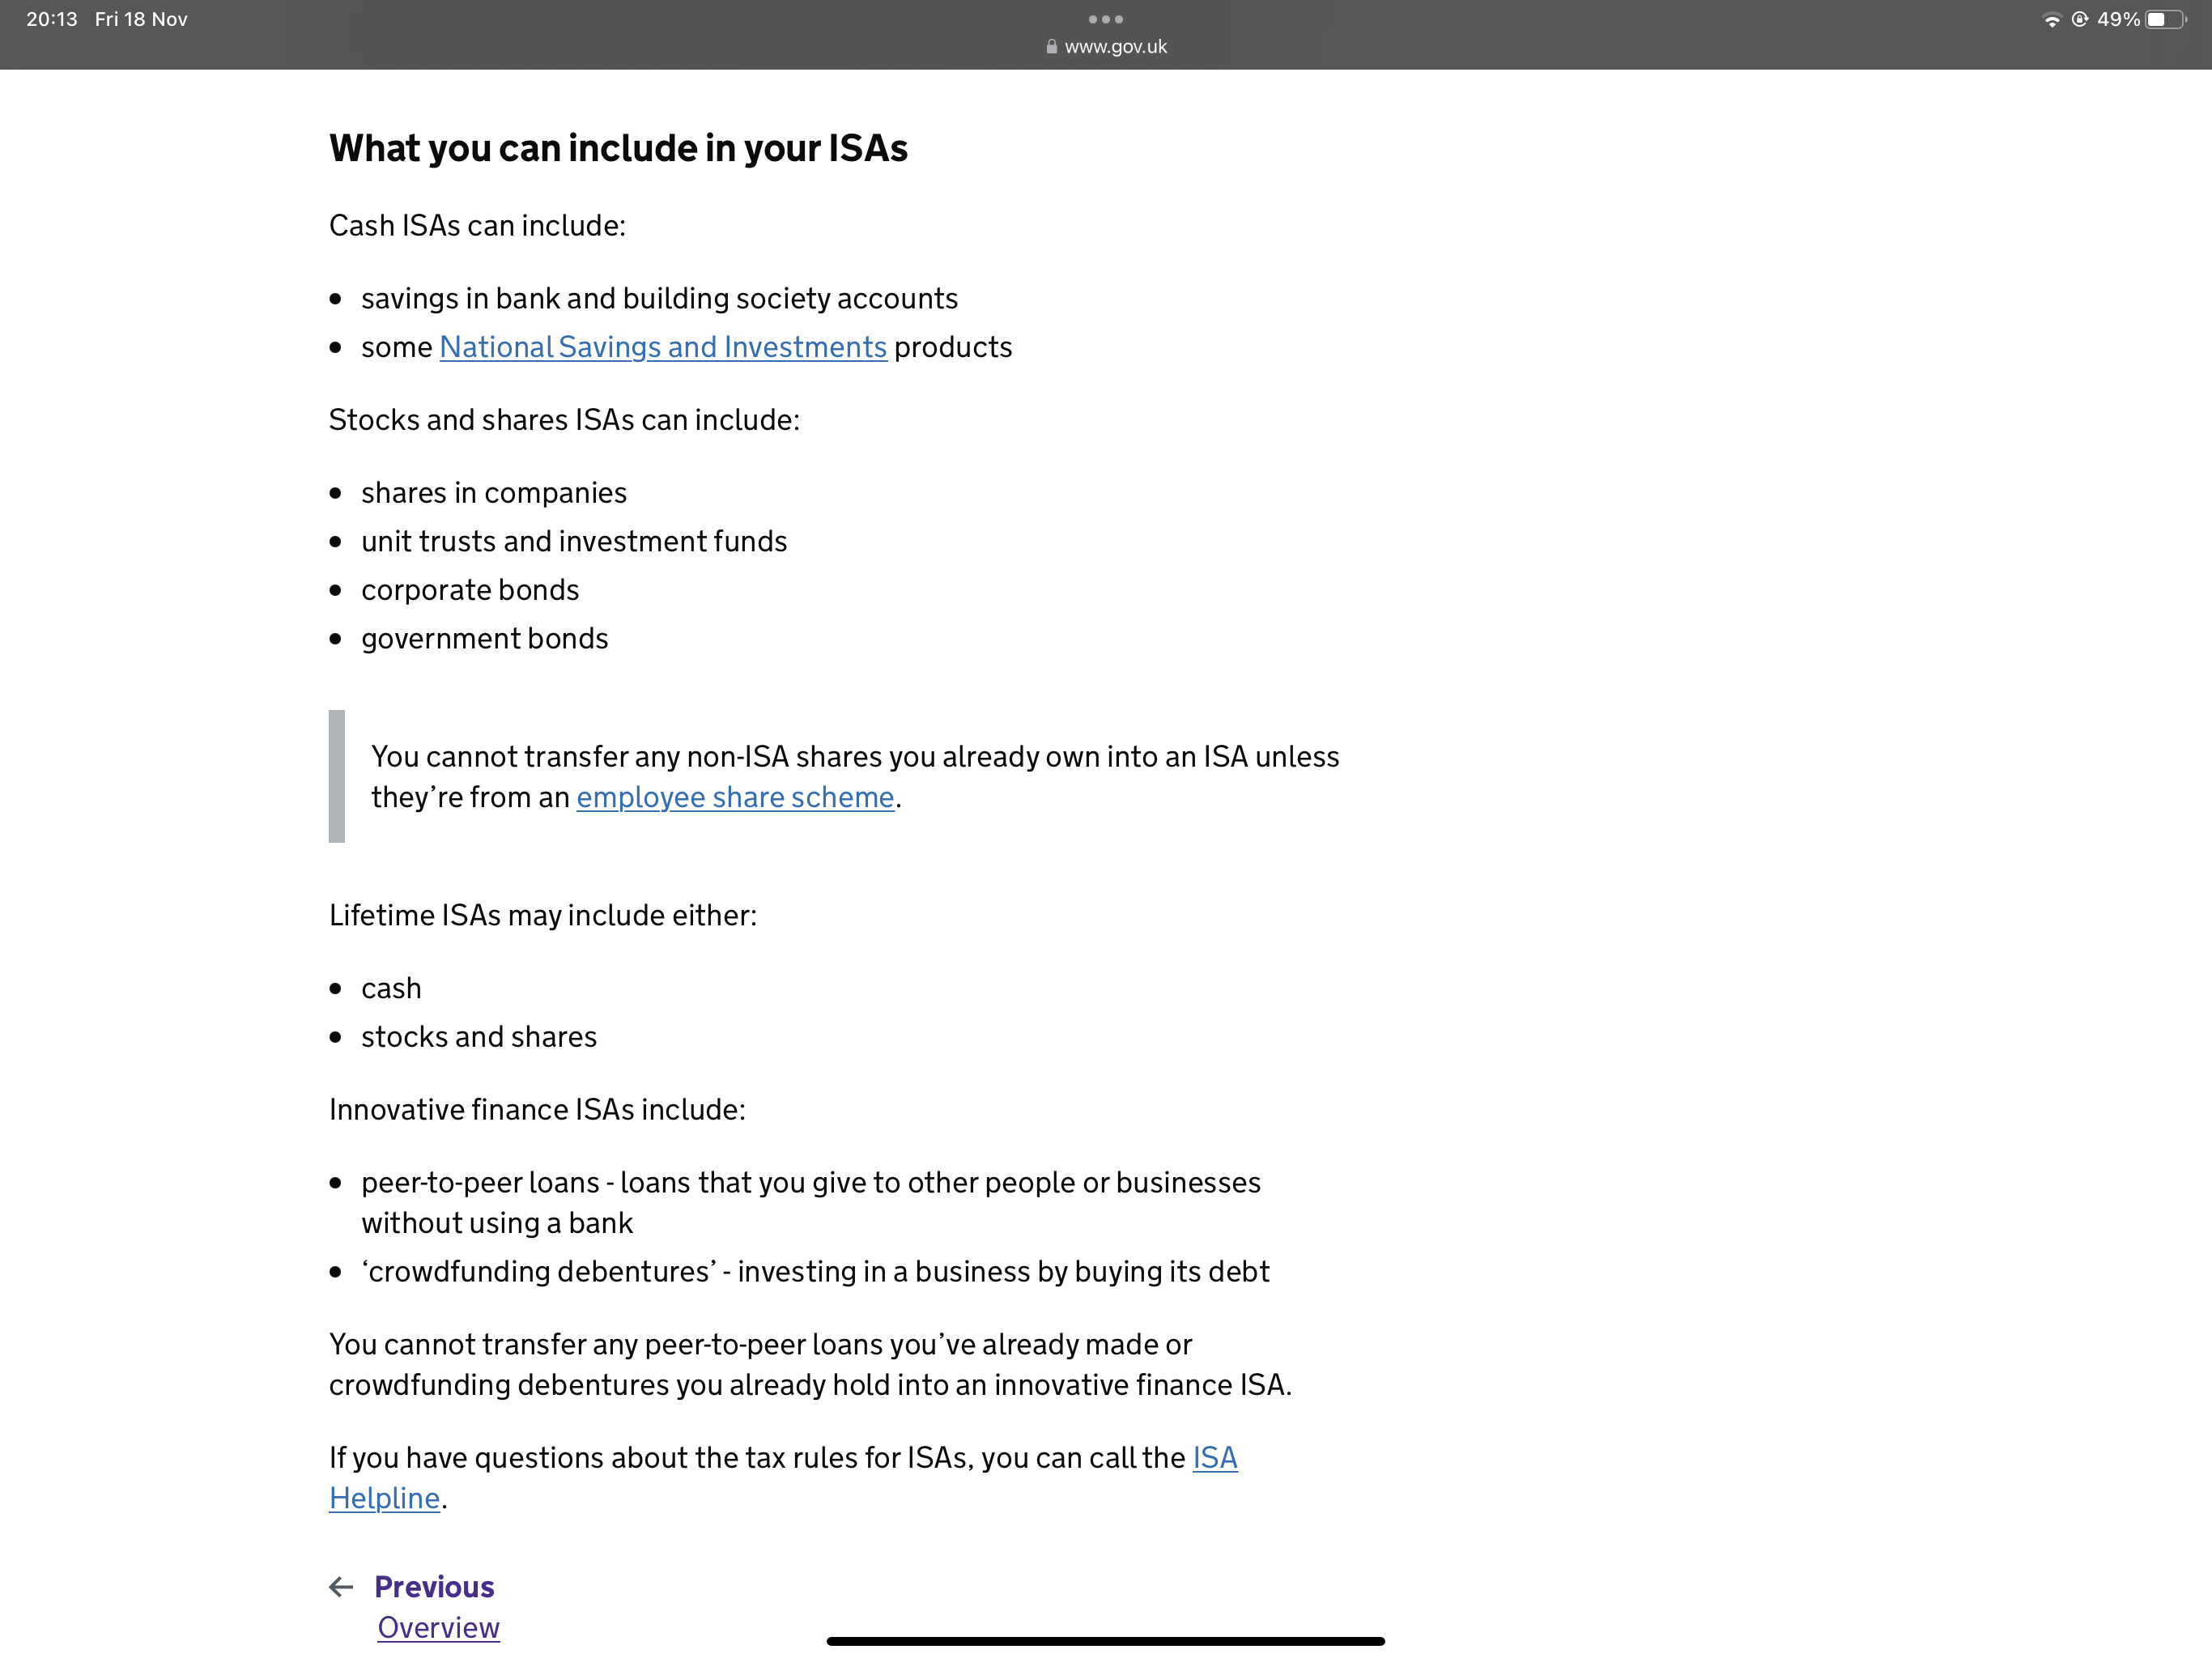Go to the Previous page label
The height and width of the screenshot is (1658, 2212).
point(434,1587)
